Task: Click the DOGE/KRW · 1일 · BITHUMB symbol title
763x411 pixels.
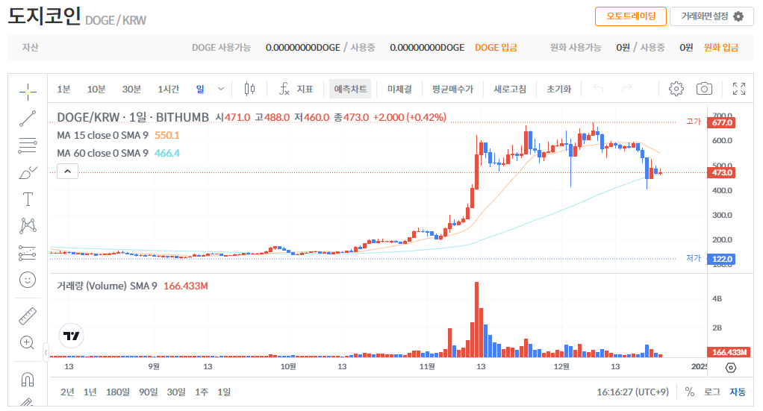Action: (x=133, y=117)
